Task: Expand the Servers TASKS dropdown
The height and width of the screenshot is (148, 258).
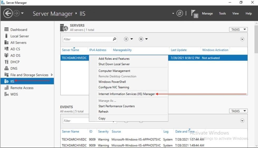Action: [x=238, y=30]
